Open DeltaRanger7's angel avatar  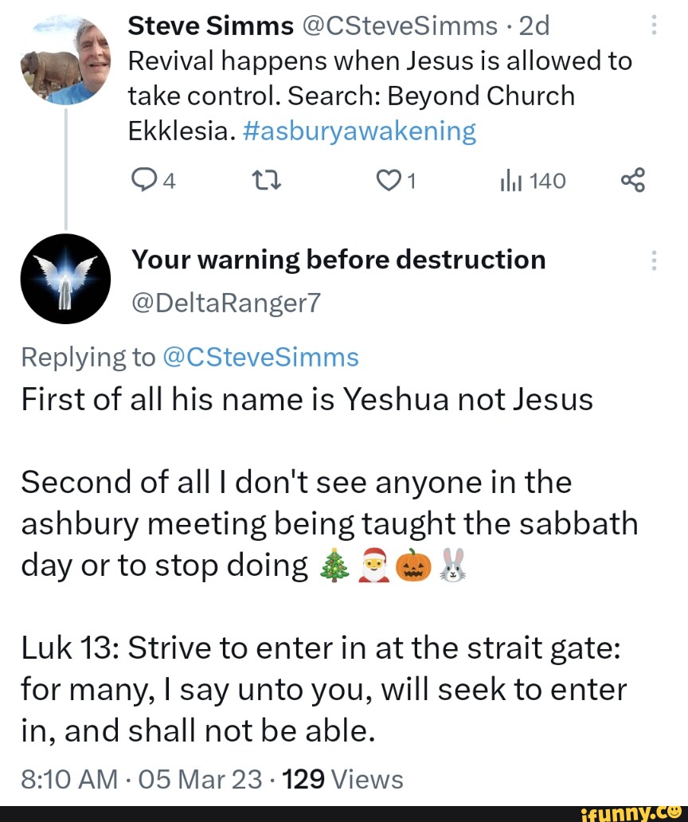click(65, 280)
